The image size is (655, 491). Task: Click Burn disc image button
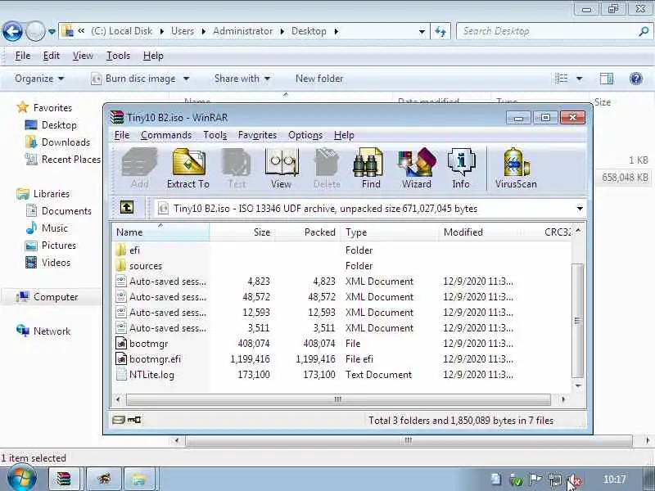click(134, 79)
